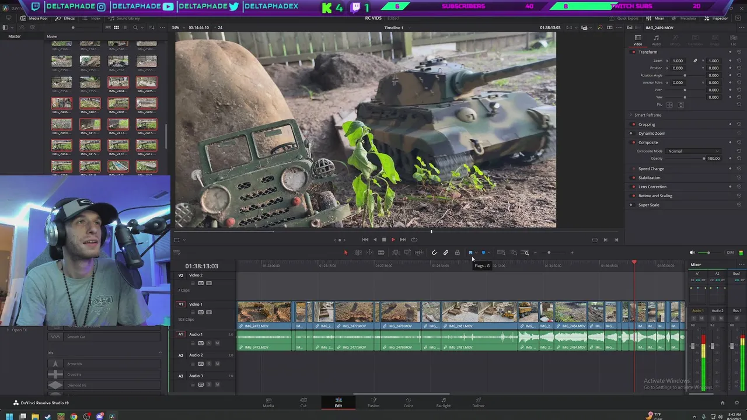The height and width of the screenshot is (420, 747).
Task: Open the File tab in Inspector
Action: click(734, 40)
